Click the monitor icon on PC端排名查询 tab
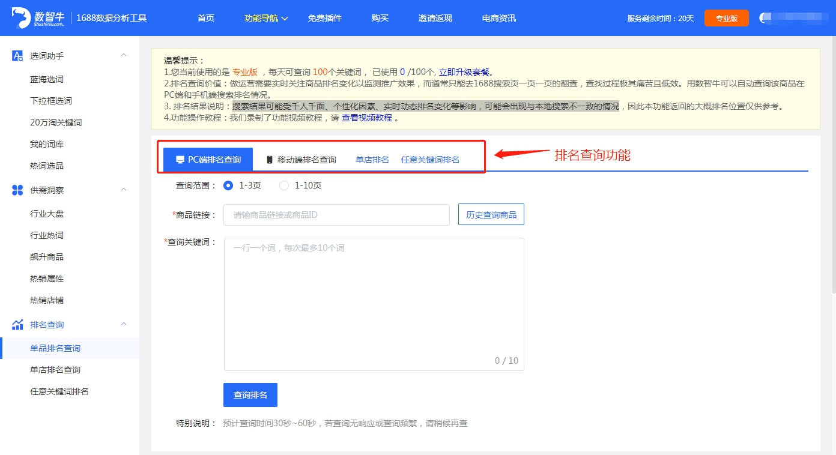This screenshot has height=455, width=836. (180, 158)
